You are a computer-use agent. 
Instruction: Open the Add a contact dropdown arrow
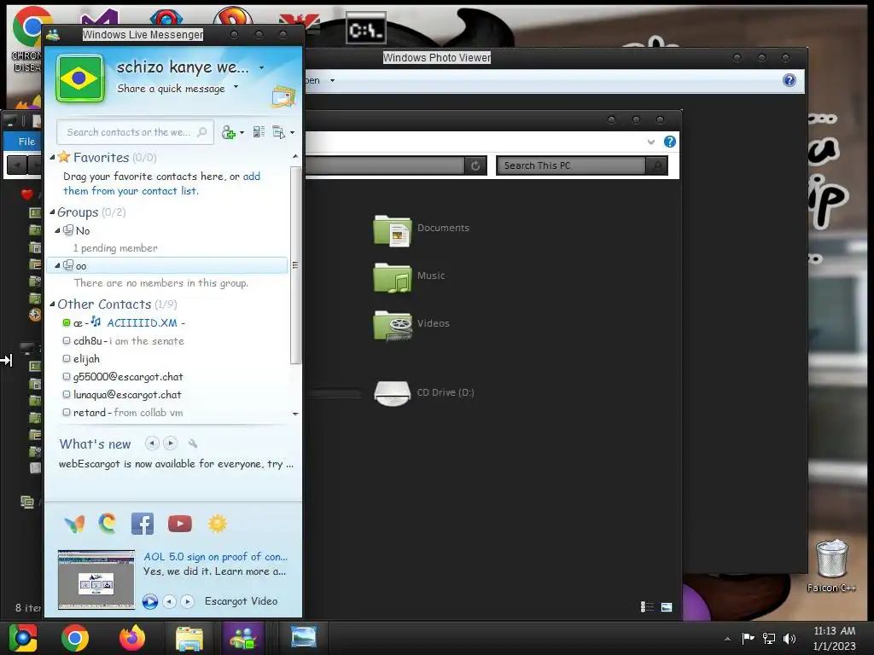[242, 132]
